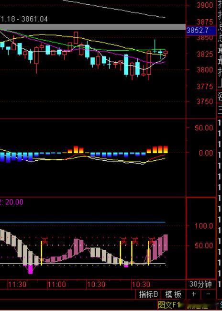
Task: Click the 3875 price axis label
Action: tap(205, 22)
